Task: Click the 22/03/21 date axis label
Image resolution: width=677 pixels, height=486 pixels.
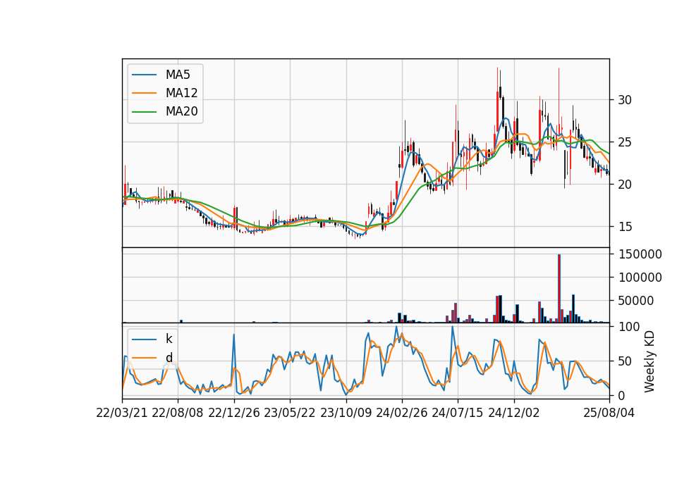Action: pos(122,413)
